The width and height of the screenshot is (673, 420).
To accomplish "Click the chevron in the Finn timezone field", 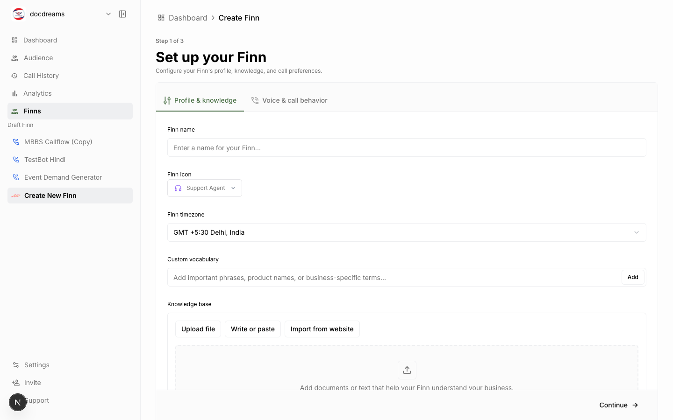I will click(x=636, y=232).
